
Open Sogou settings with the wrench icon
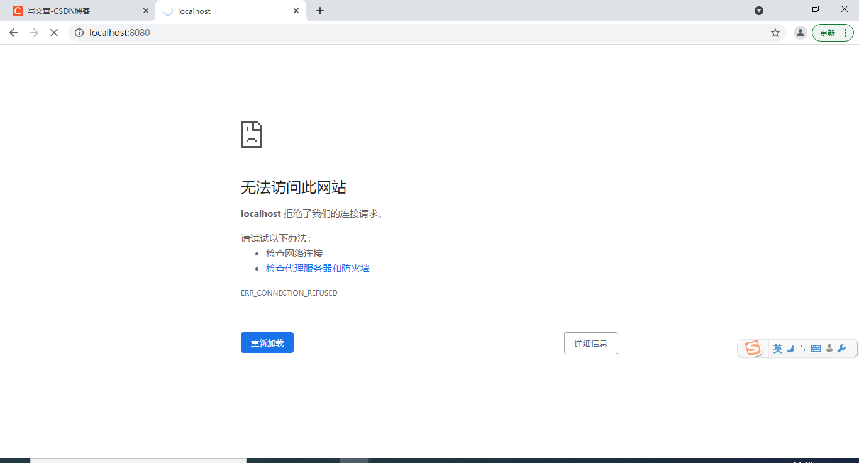click(x=841, y=348)
